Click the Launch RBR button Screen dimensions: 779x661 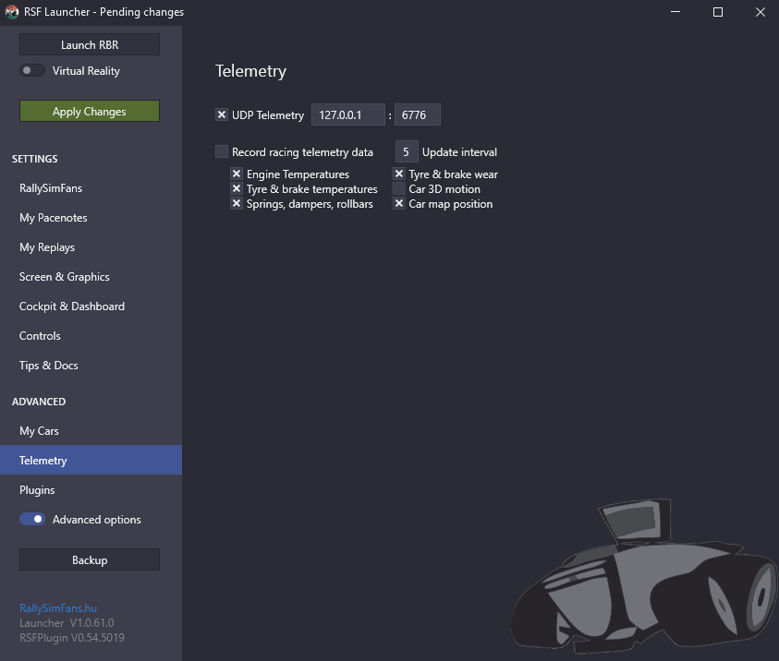[x=90, y=44]
